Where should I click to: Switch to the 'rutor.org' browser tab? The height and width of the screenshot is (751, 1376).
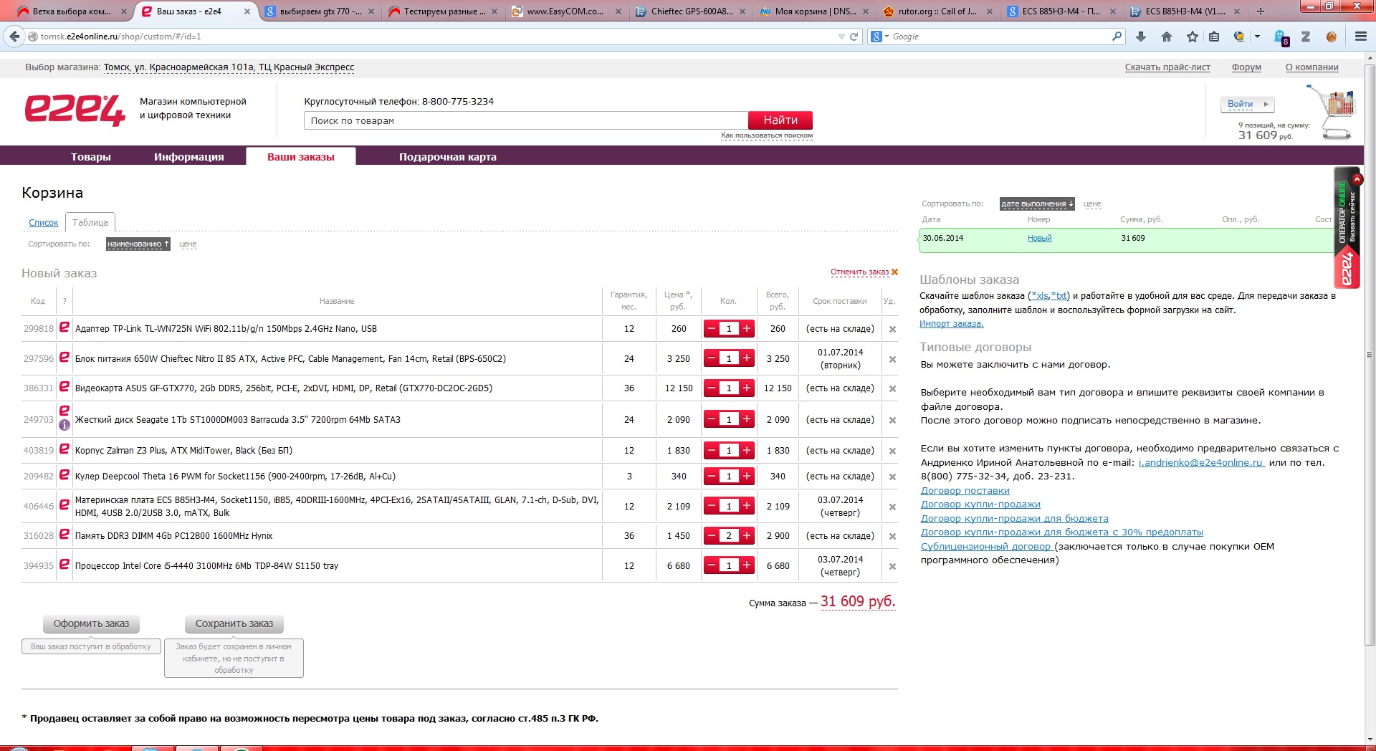[x=937, y=11]
